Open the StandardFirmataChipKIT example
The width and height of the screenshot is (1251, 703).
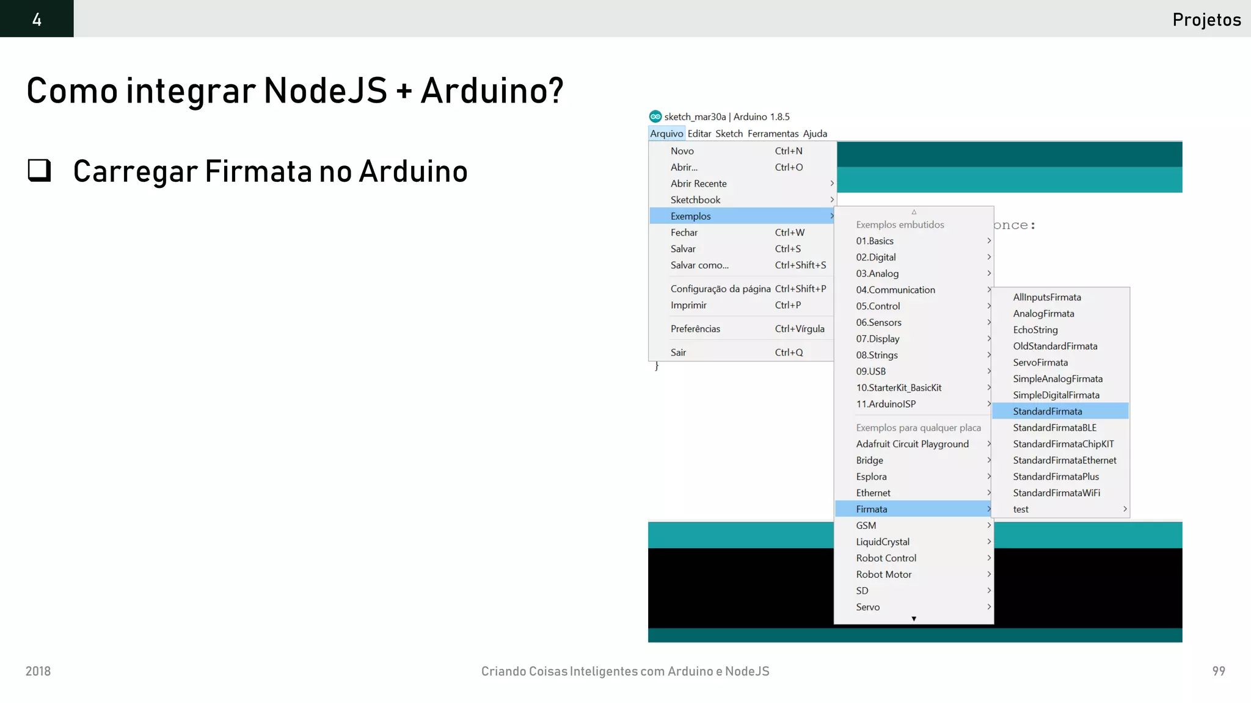1060,444
